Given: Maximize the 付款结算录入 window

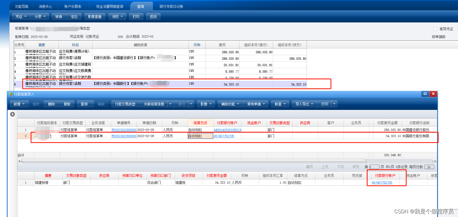Looking at the screenshot, I should (x=425, y=94).
